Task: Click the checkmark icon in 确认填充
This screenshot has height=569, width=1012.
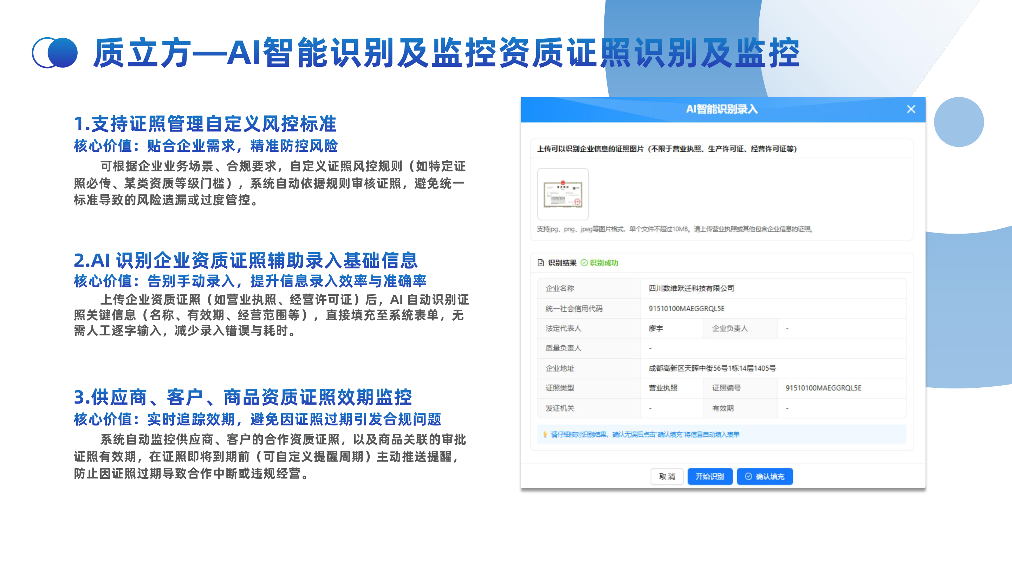Action: [748, 476]
